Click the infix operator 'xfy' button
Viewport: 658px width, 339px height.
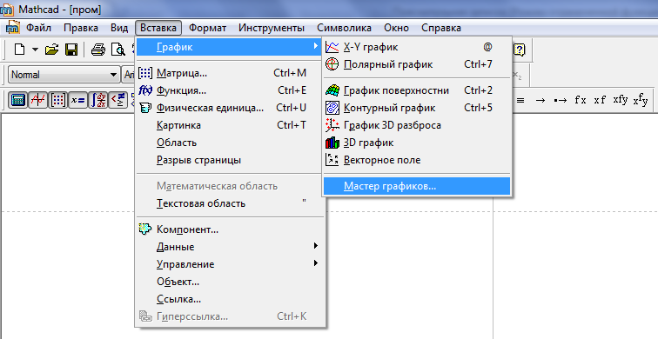pos(621,100)
